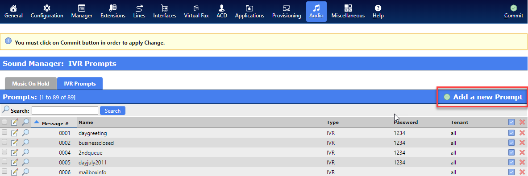Click blue check icon for daygreeting
The image size is (528, 176).
coord(511,133)
